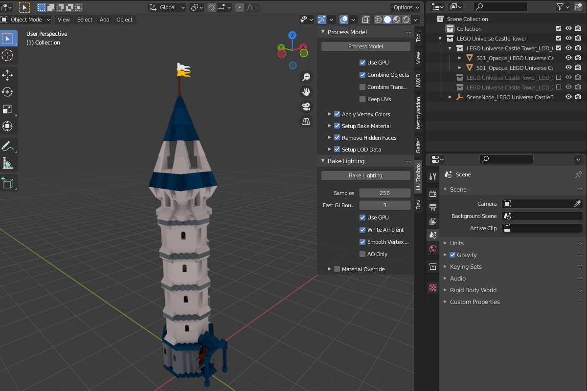
Task: Click the Background Scene field
Action: pyautogui.click(x=542, y=216)
